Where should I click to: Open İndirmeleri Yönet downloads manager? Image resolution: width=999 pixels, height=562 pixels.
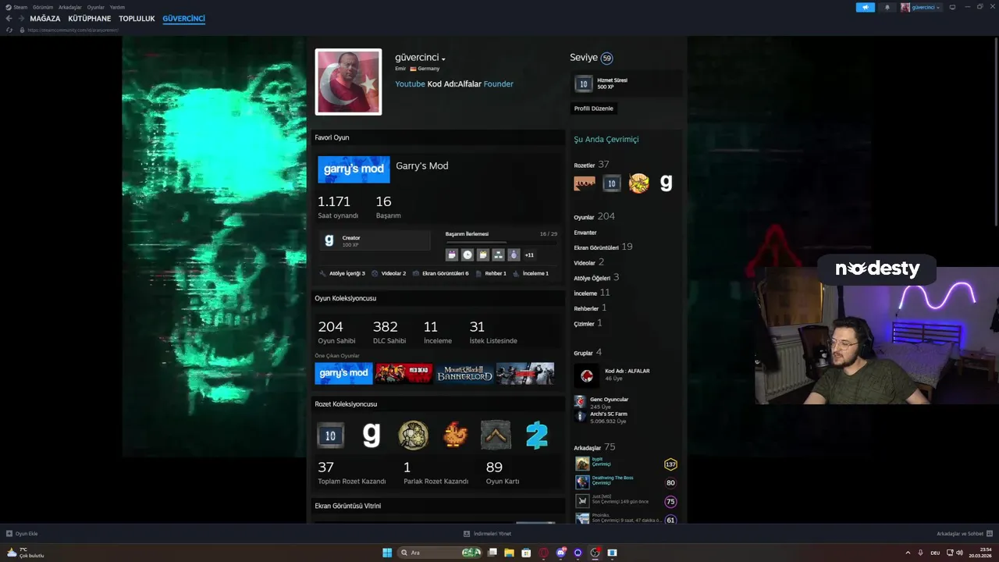(487, 534)
